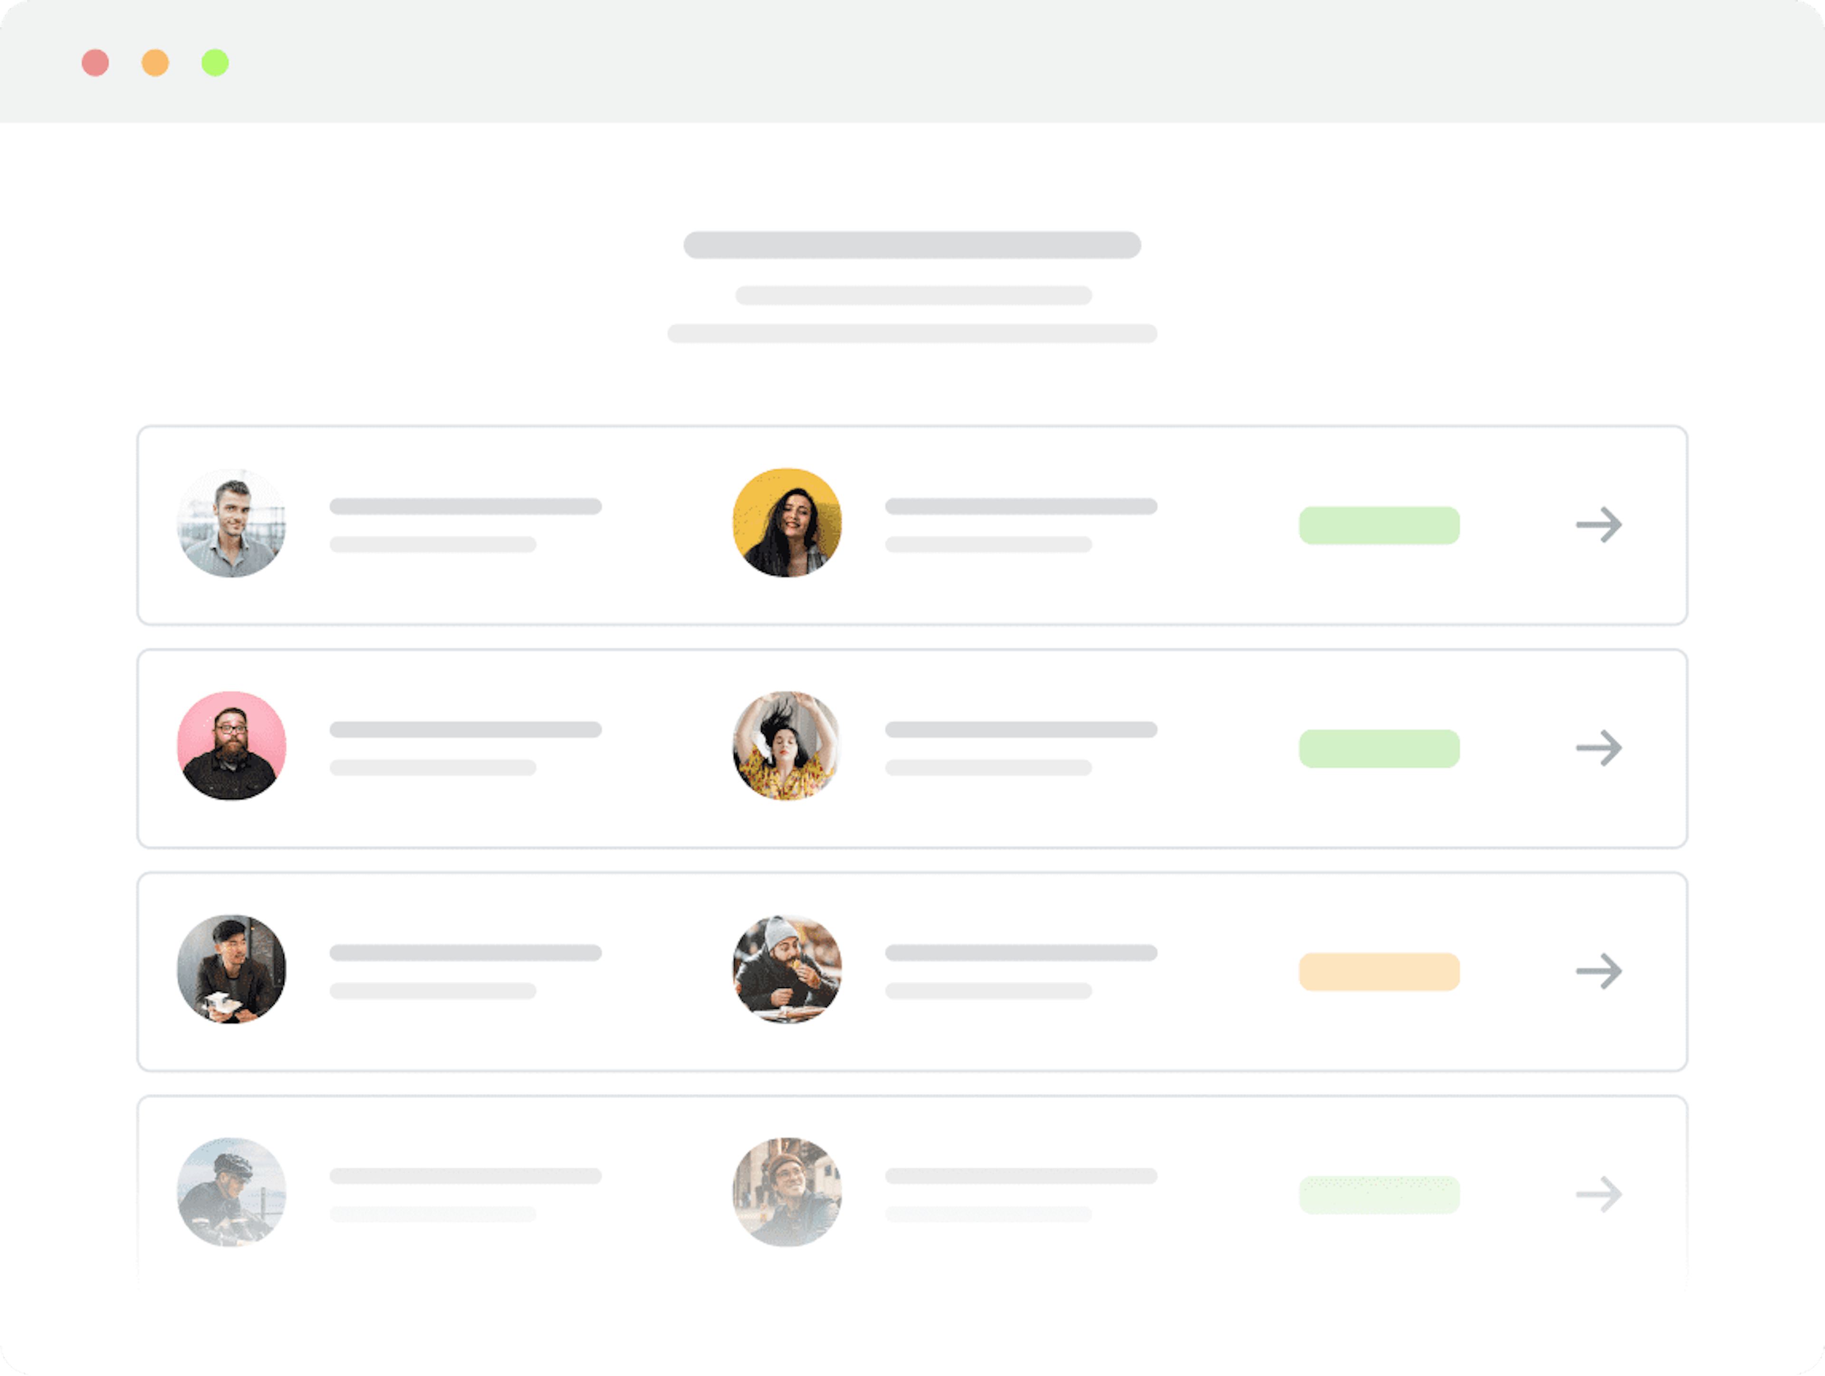The height and width of the screenshot is (1376, 1825).
Task: Click the cyclist with helmet avatar
Action: point(232,1193)
